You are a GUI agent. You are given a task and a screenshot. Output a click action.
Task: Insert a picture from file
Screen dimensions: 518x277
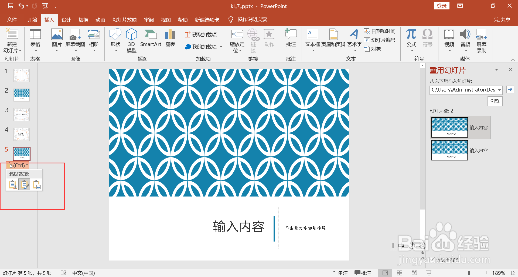[57, 40]
